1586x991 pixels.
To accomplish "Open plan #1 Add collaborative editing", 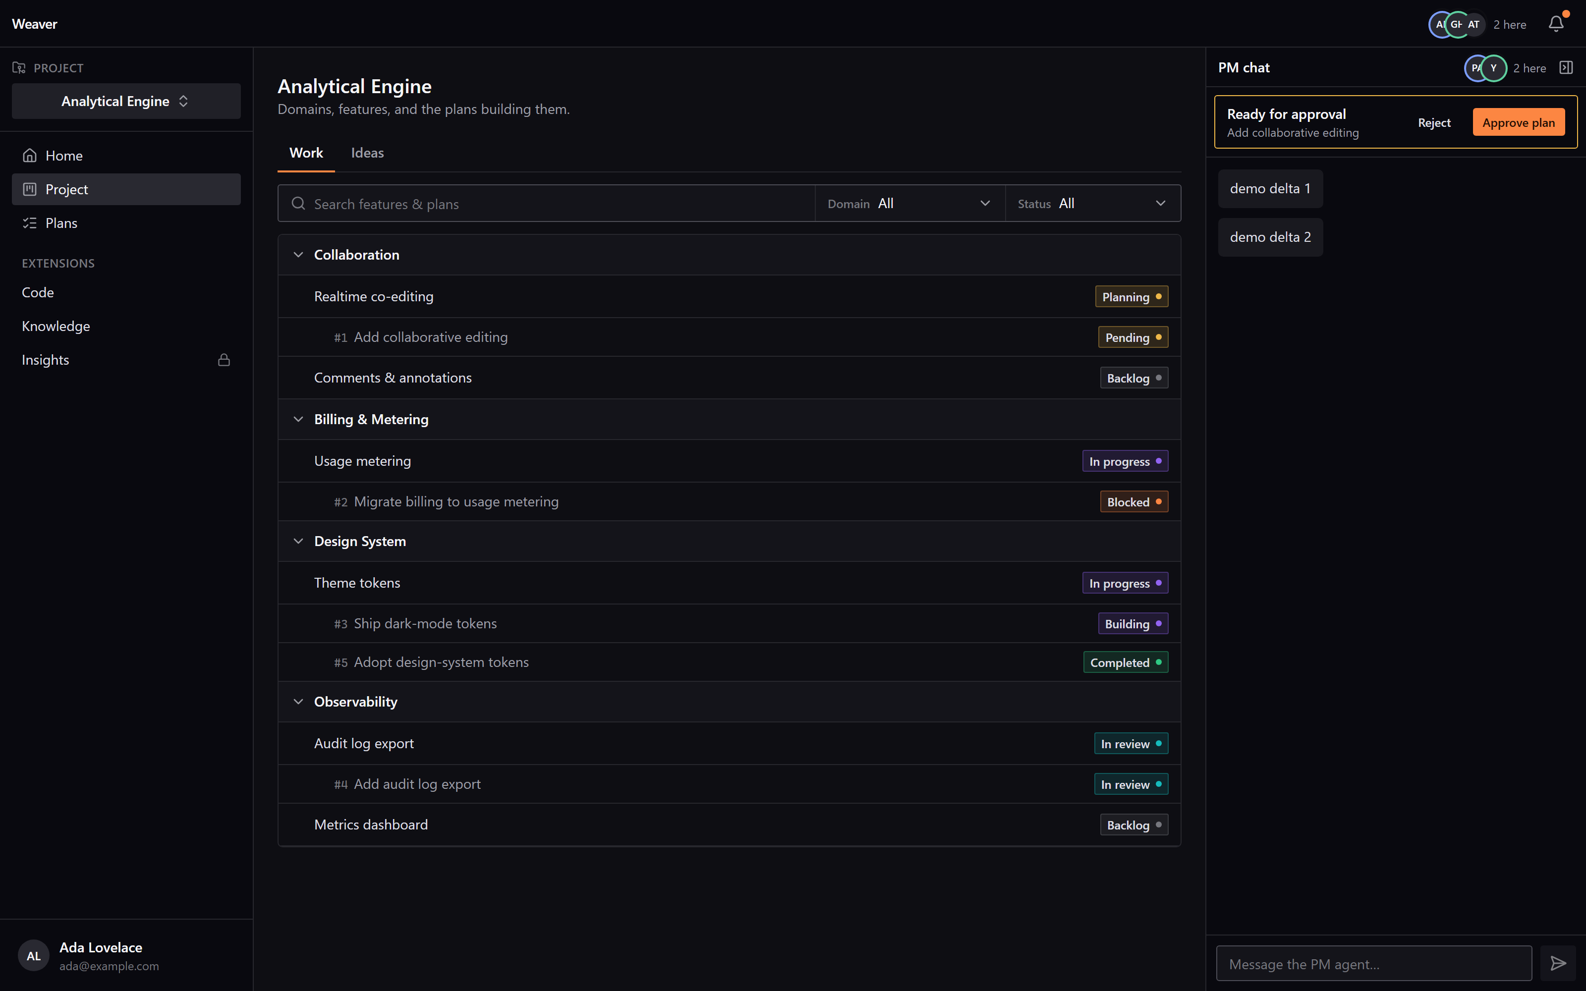I will coord(729,337).
